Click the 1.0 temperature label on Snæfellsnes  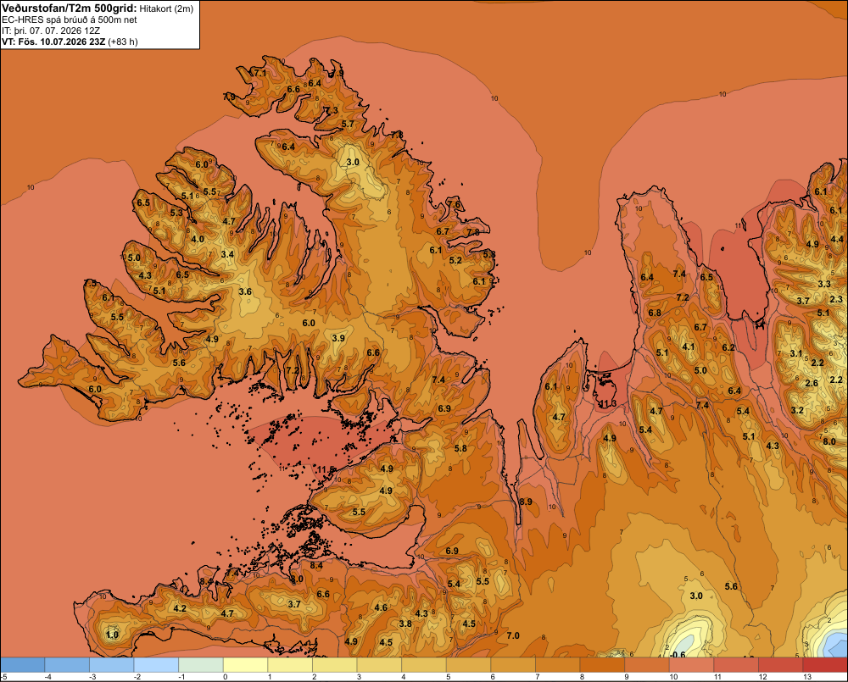click(112, 635)
